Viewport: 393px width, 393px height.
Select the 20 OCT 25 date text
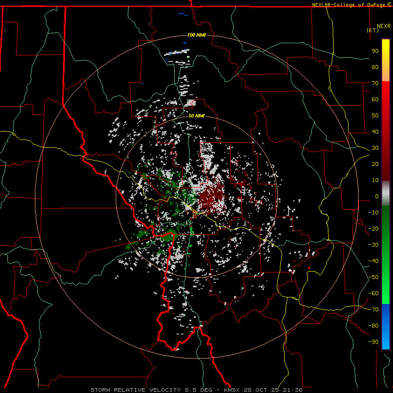(262, 390)
